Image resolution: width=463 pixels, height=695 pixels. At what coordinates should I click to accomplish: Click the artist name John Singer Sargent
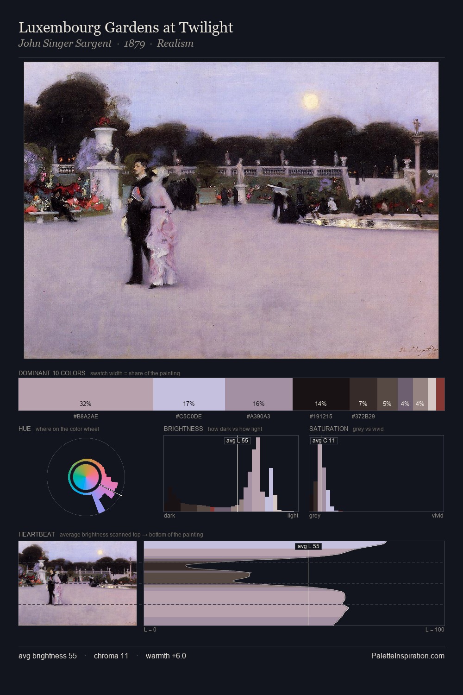tap(65, 44)
